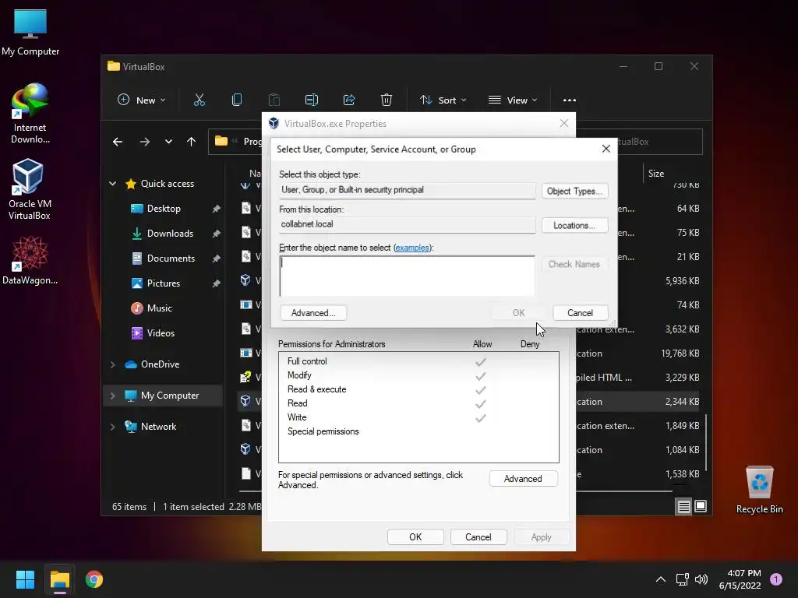The height and width of the screenshot is (598, 798).
Task: Click the Explorer file list vertical scrollbar
Action: click(x=706, y=442)
